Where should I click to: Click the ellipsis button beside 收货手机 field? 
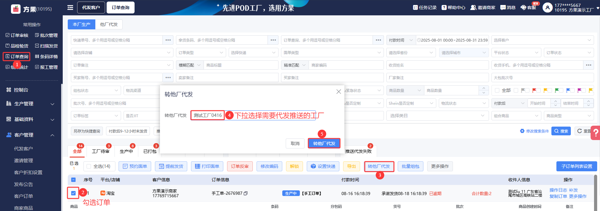pos(588,65)
